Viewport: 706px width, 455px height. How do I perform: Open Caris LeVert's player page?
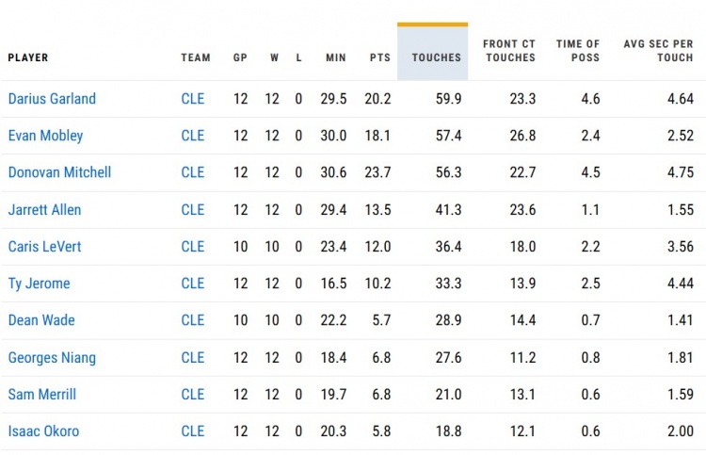pyautogui.click(x=45, y=247)
